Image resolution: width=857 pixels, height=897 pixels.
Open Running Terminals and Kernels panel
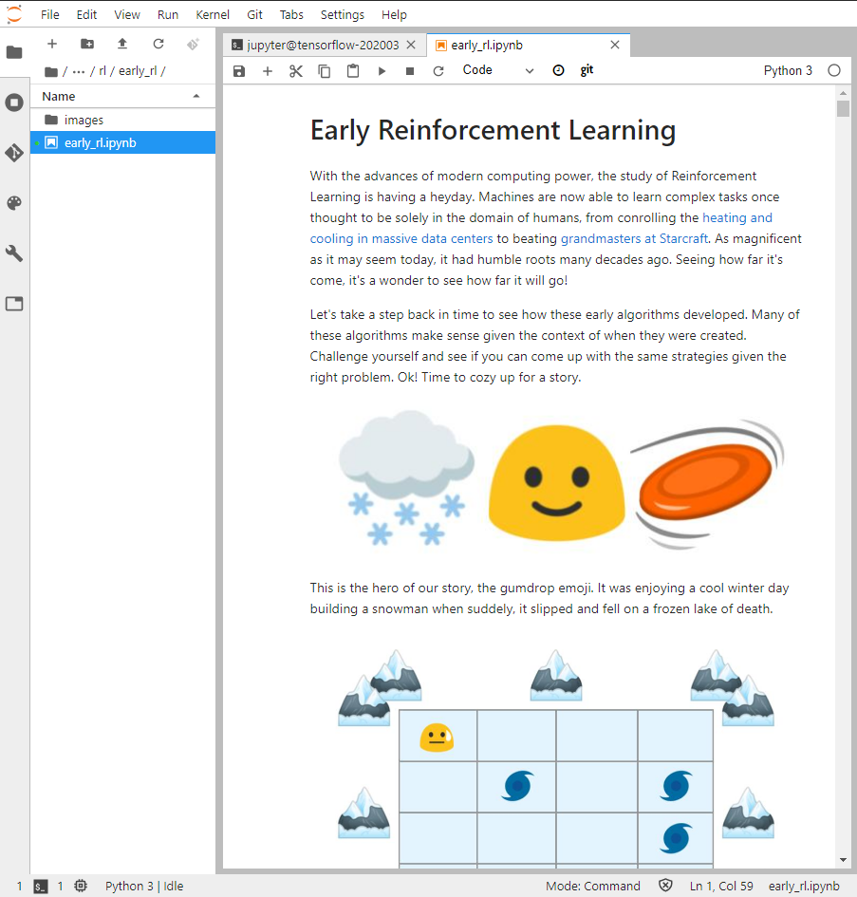click(x=14, y=103)
